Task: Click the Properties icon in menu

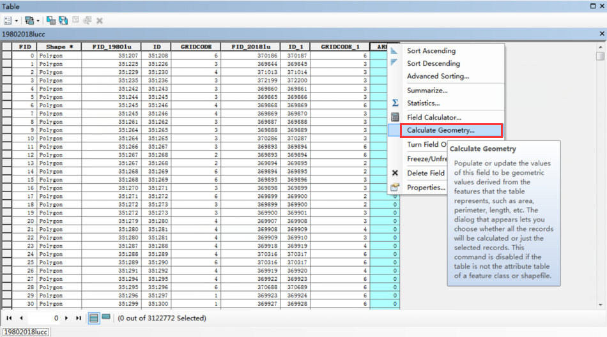Action: pos(395,187)
